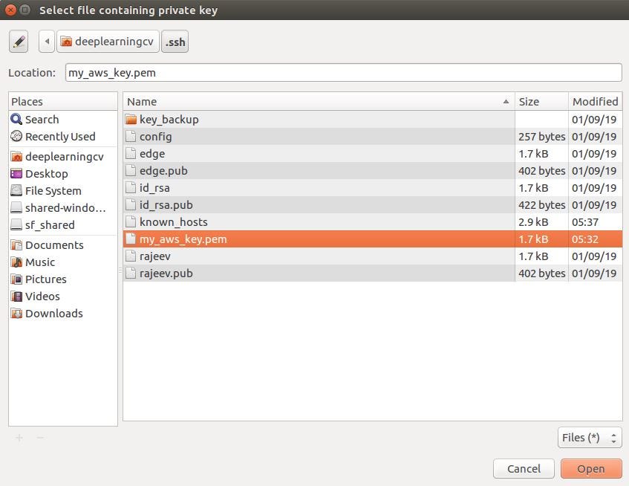
Task: Switch to the .ssh breadcrumb
Action: 175,42
